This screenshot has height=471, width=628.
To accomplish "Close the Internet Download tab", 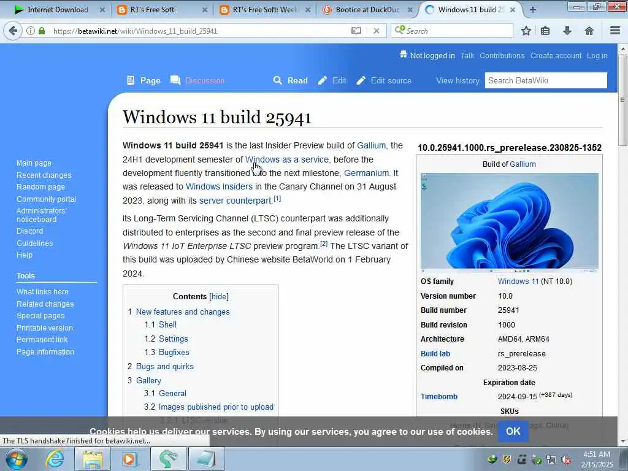I will (x=102, y=10).
